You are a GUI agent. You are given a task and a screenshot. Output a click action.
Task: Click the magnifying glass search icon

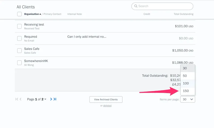[136, 6]
